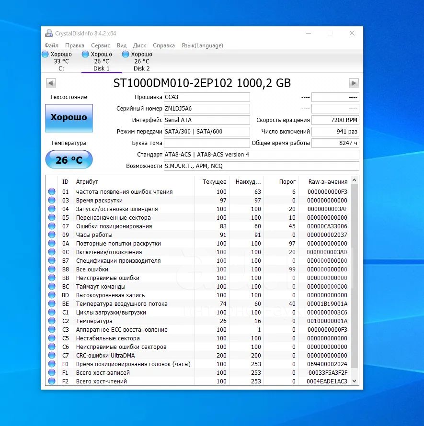
Task: Open the Правка menu
Action: 75,45
